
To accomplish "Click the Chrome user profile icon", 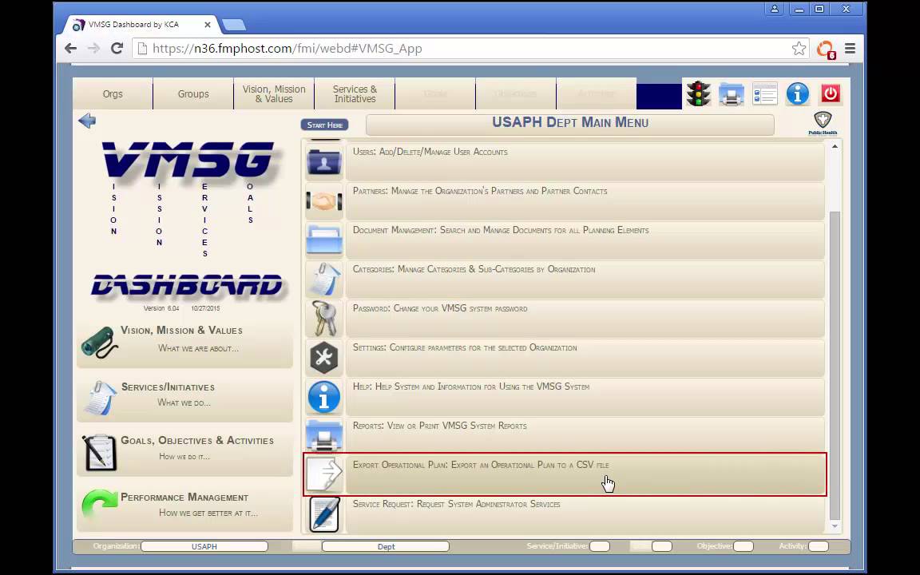I will point(775,9).
